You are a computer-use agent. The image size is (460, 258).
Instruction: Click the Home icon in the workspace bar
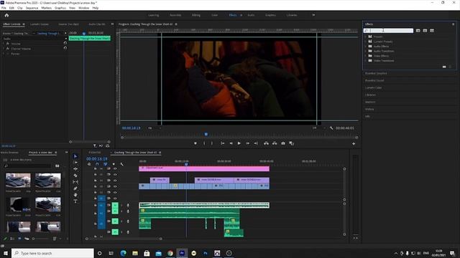coord(6,15)
